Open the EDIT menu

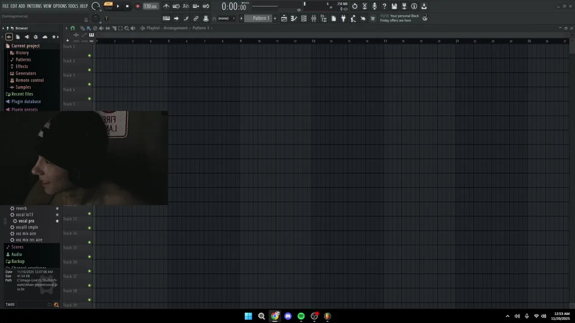(x=13, y=6)
